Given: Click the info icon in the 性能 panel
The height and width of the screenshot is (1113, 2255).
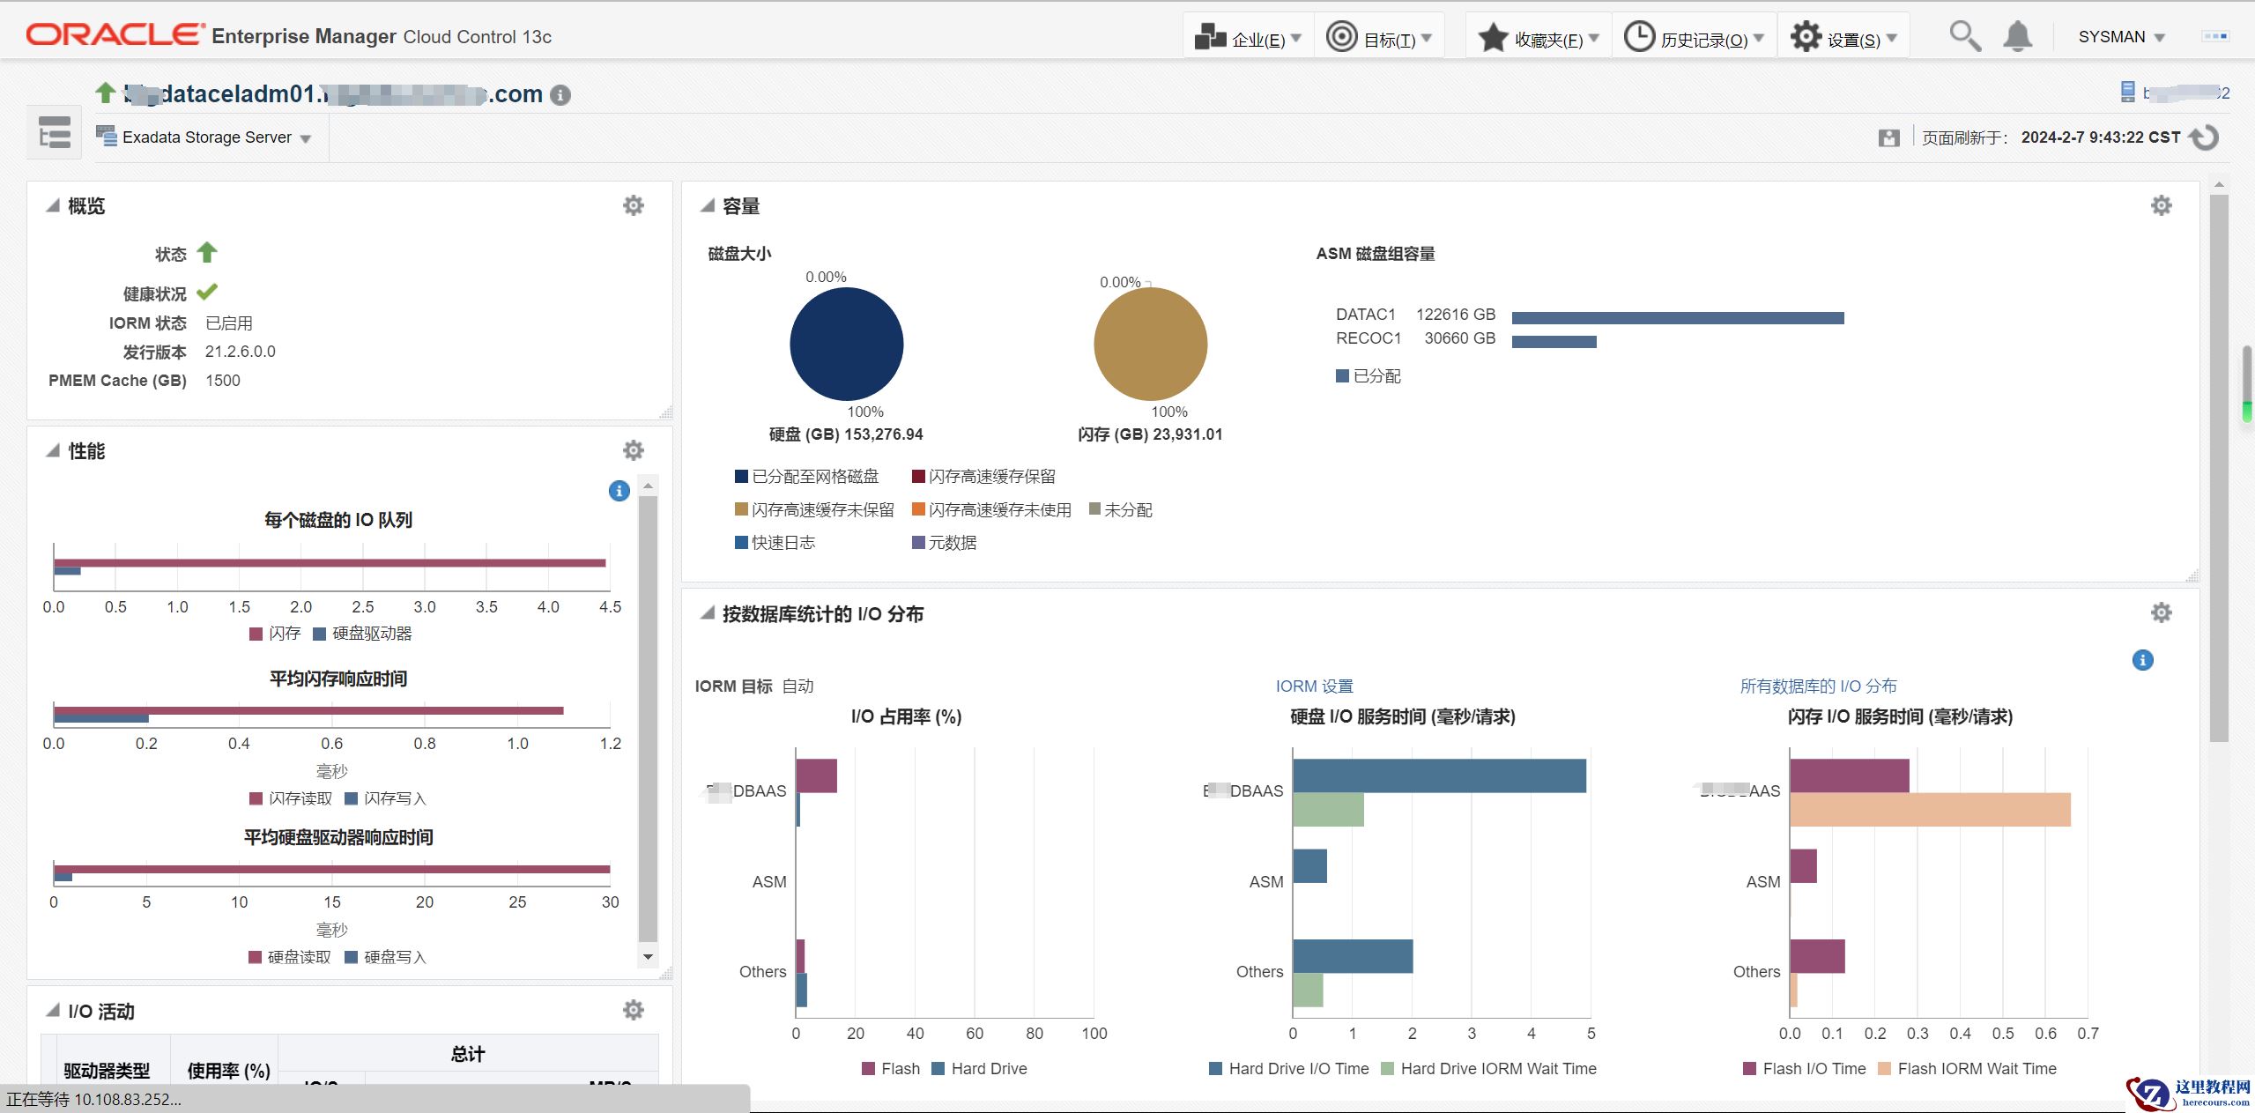Looking at the screenshot, I should coord(619,491).
